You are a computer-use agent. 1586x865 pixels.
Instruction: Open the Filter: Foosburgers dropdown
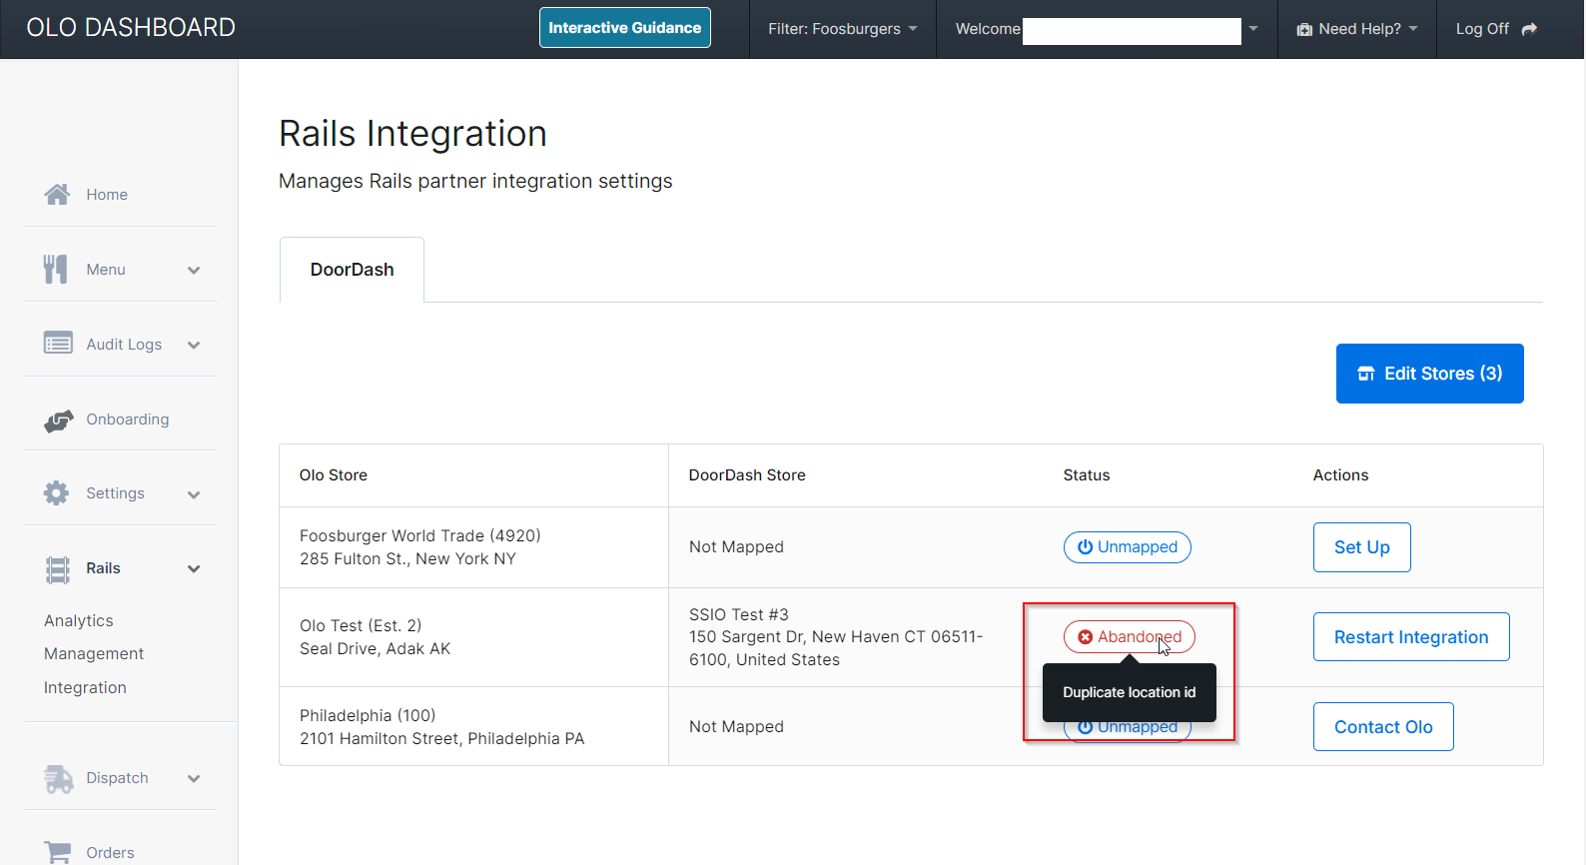(x=842, y=29)
